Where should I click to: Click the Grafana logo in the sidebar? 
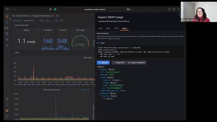point(7,16)
